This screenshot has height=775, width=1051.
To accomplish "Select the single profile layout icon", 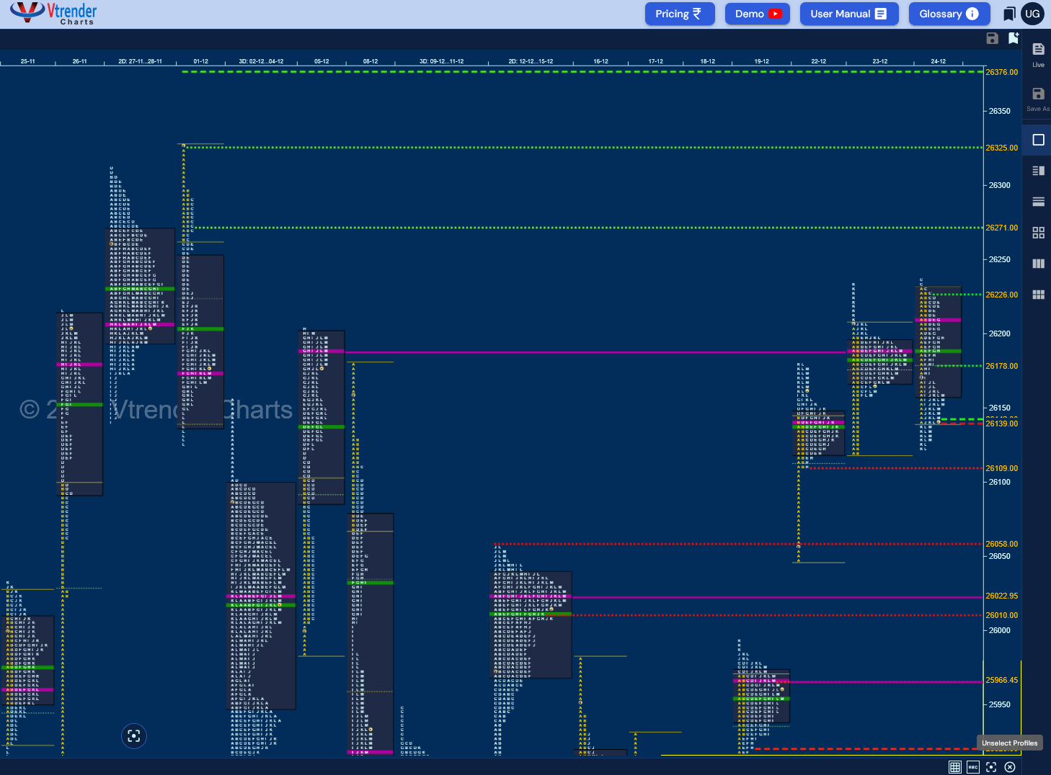I will coord(1038,139).
